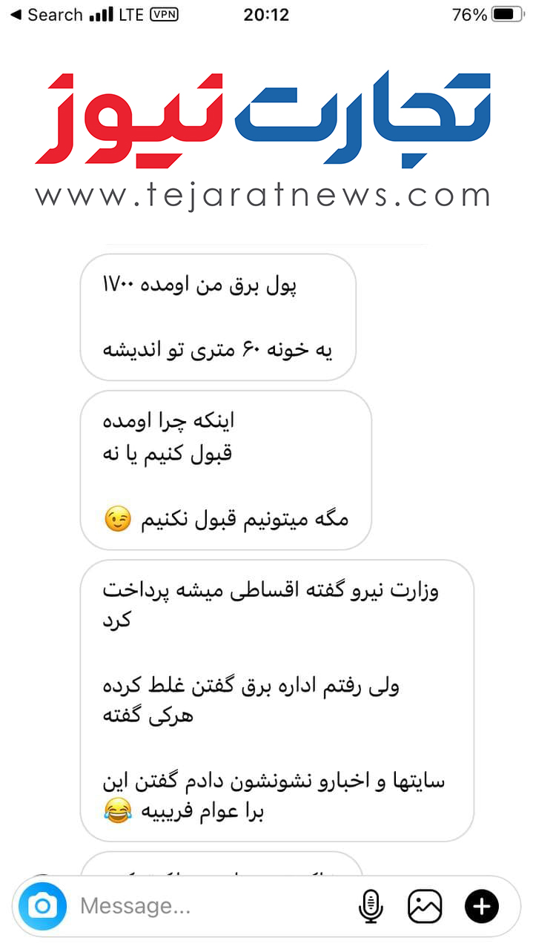The width and height of the screenshot is (533, 949).
Task: Open the camera from the message bar
Action: pos(42,906)
